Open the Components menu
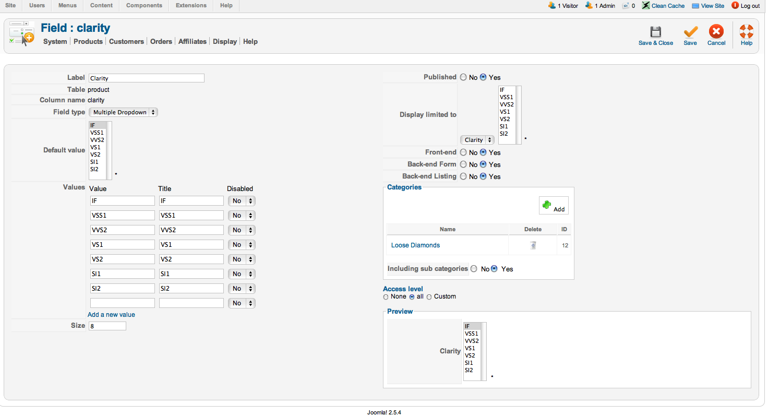The image size is (768, 416). [144, 6]
